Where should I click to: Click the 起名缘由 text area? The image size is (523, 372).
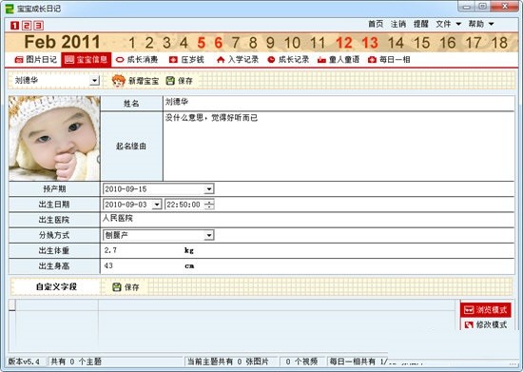pyautogui.click(x=339, y=147)
